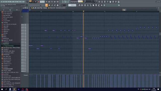Open the Pattern 1 selector dropdown

click(x=72, y=5)
